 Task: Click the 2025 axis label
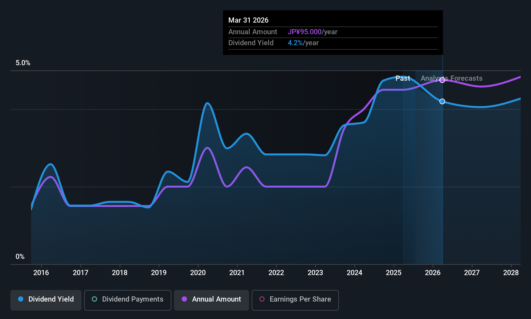[x=394, y=273]
